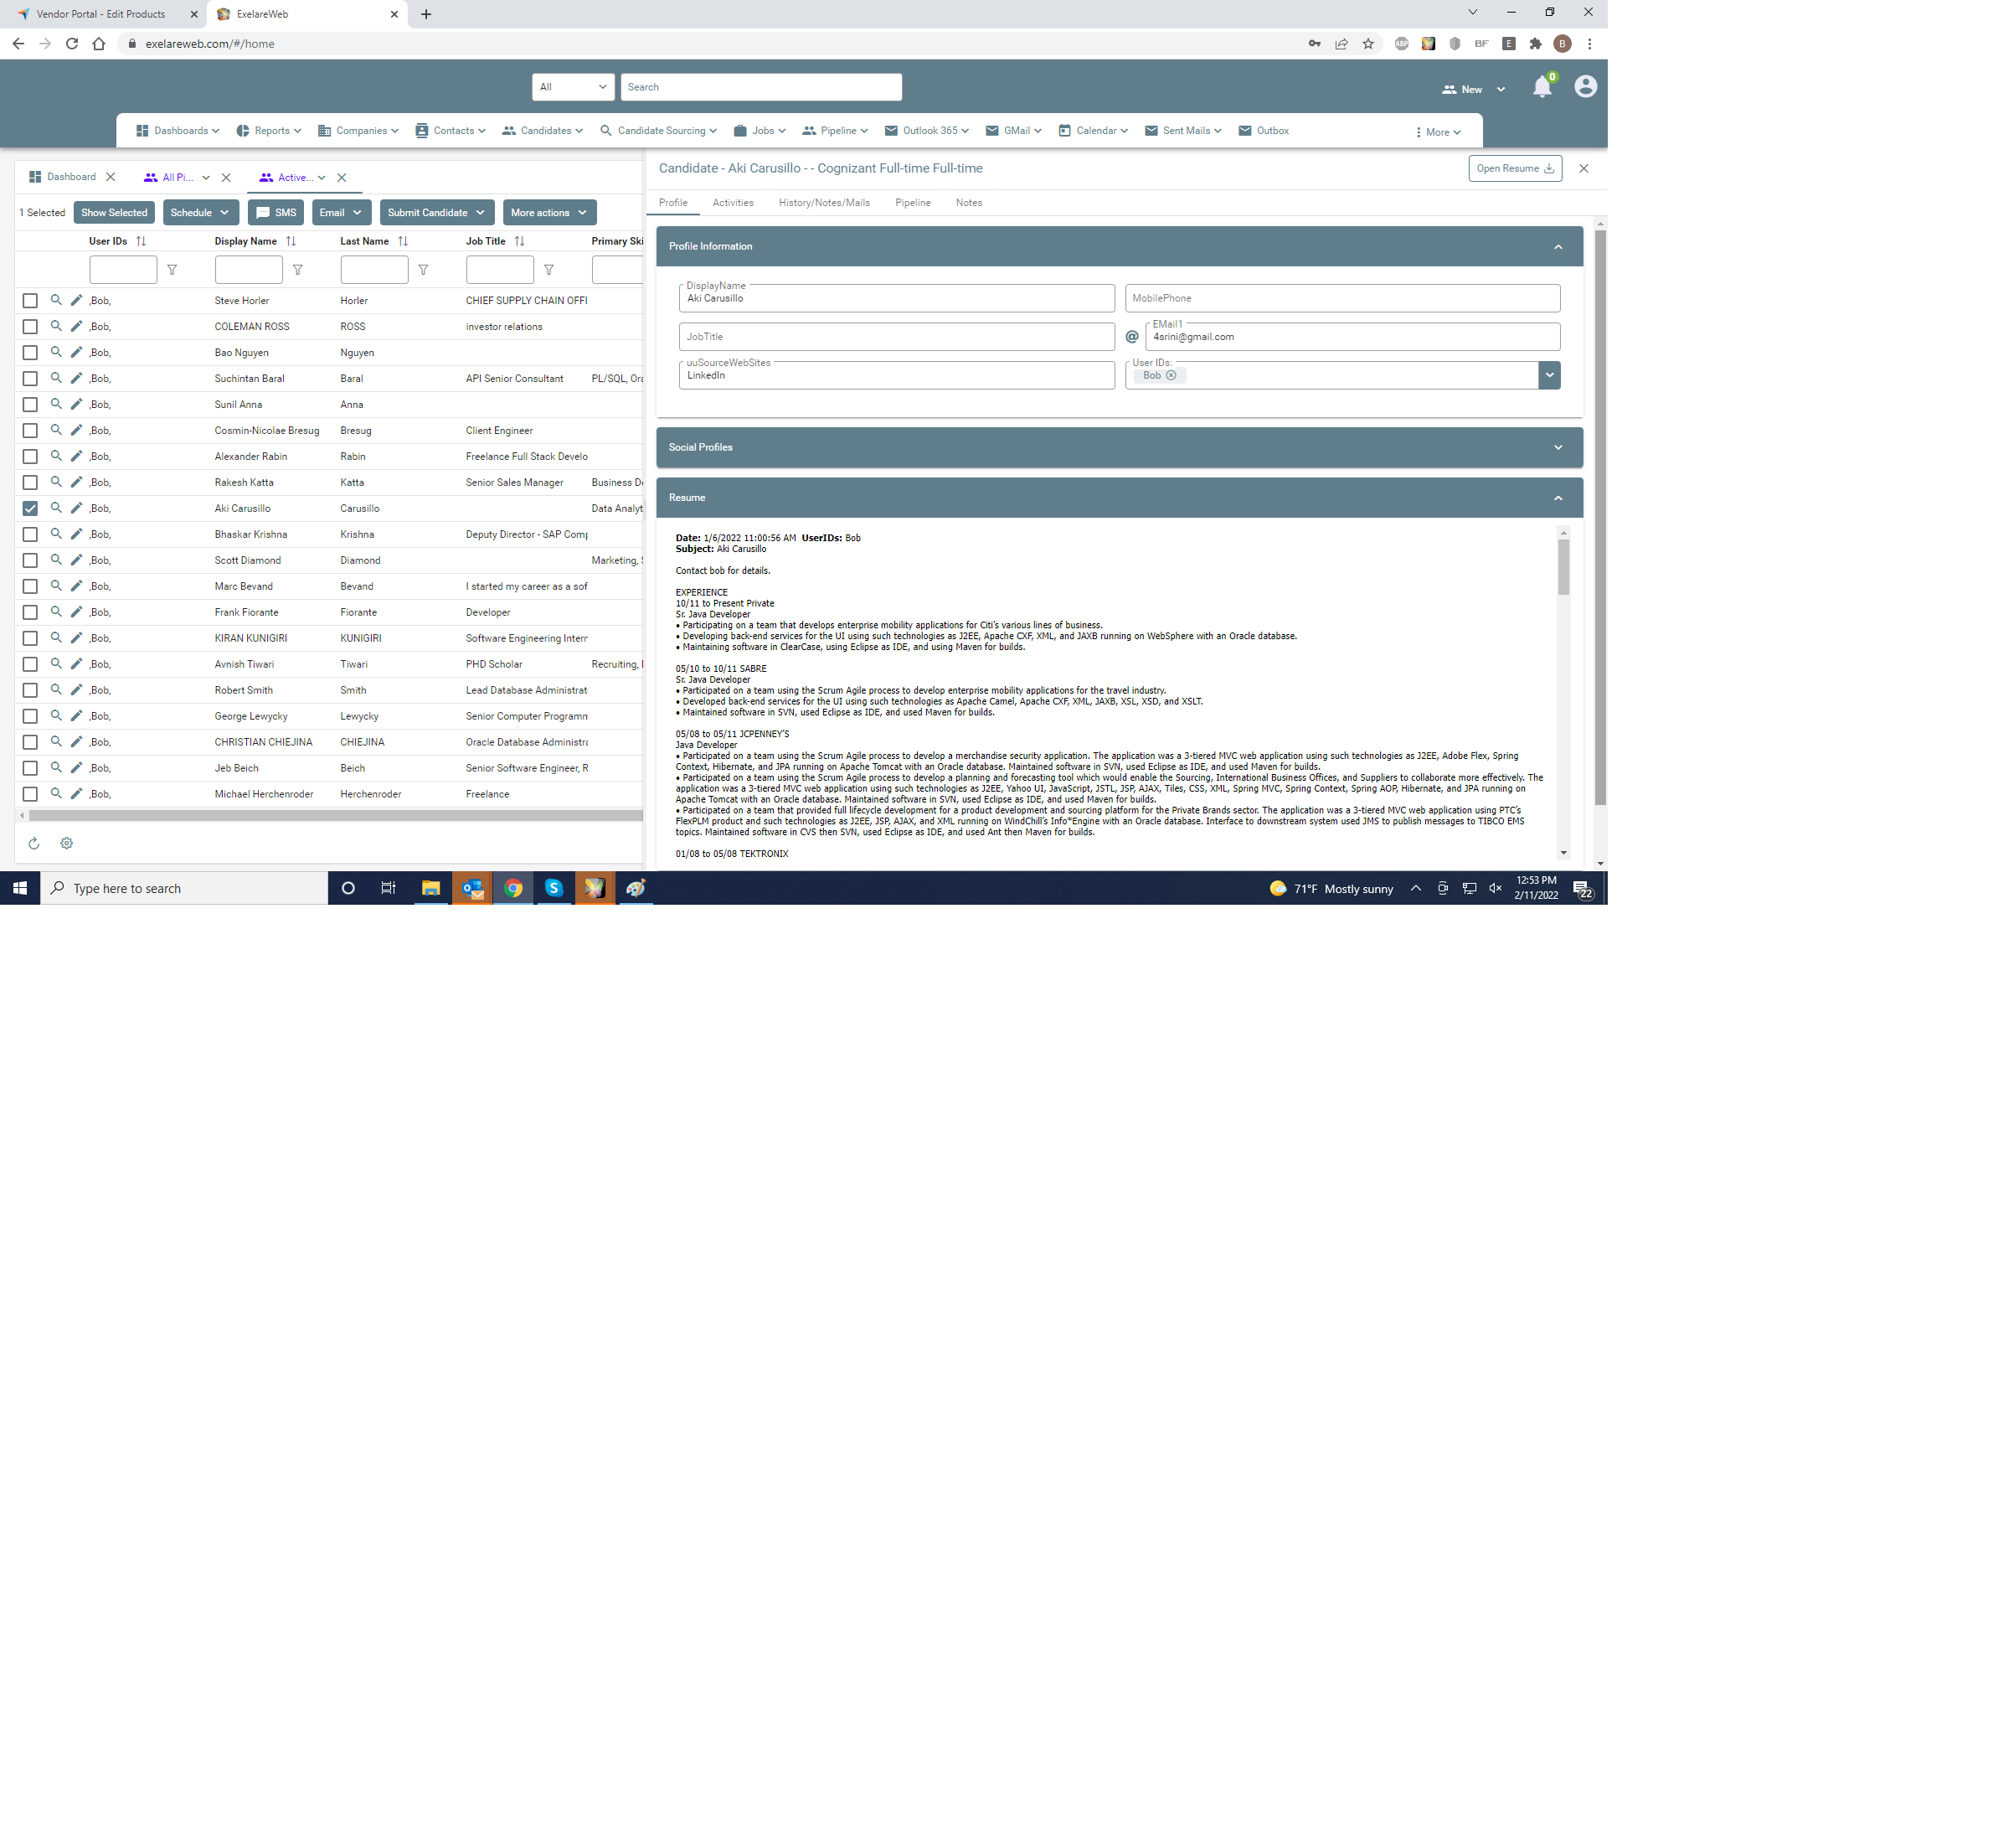Viewport: 1998px width, 1848px height.
Task: Click the magnifier icon on Steve Horler's row
Action: pyautogui.click(x=56, y=300)
